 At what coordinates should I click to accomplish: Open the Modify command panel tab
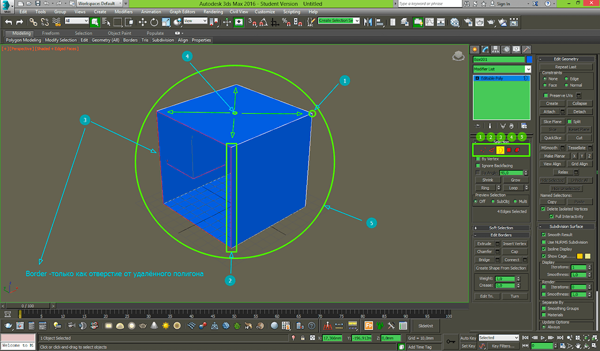[x=485, y=49]
